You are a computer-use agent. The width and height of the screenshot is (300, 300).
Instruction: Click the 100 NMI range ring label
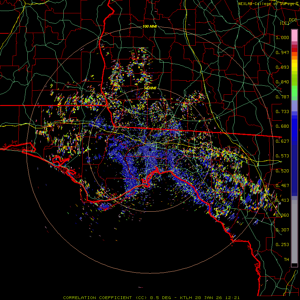[150, 26]
